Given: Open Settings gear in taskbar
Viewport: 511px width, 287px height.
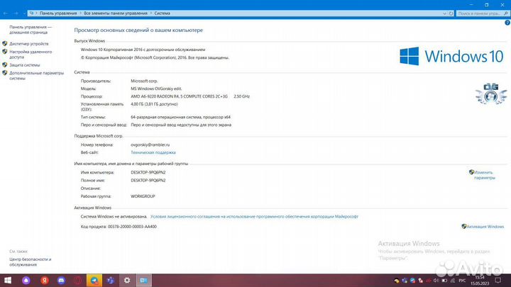Looking at the screenshot, I should 127,280.
